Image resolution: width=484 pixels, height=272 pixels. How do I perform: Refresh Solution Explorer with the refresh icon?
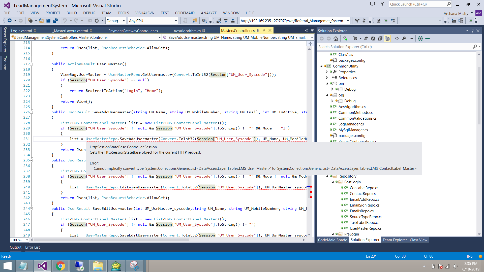(373, 39)
